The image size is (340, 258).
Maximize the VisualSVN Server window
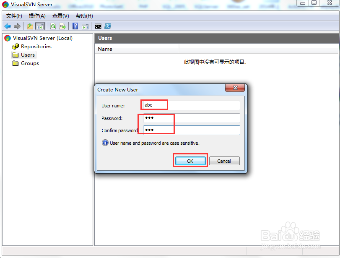point(314,3)
